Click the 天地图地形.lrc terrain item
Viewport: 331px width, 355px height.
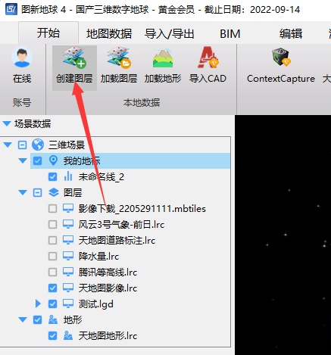(108, 336)
